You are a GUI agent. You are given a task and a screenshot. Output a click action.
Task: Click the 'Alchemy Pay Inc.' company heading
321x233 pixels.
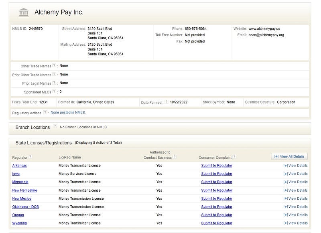click(59, 12)
